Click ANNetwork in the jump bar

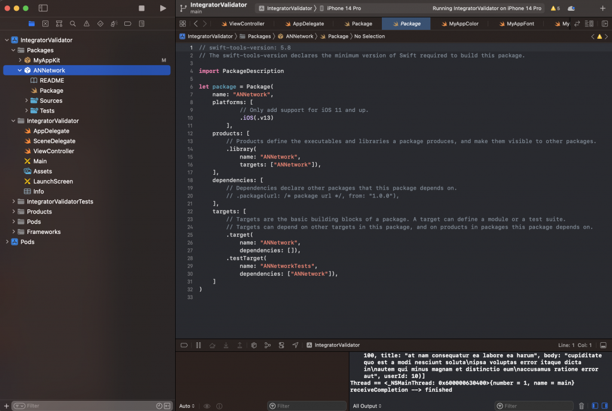295,36
